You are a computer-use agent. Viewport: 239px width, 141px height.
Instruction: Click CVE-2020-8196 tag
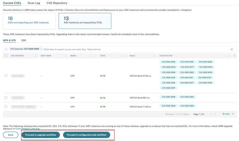[x=168, y=83]
